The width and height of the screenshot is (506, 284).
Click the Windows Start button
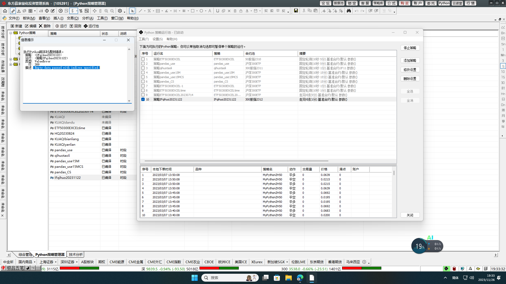pyautogui.click(x=194, y=278)
